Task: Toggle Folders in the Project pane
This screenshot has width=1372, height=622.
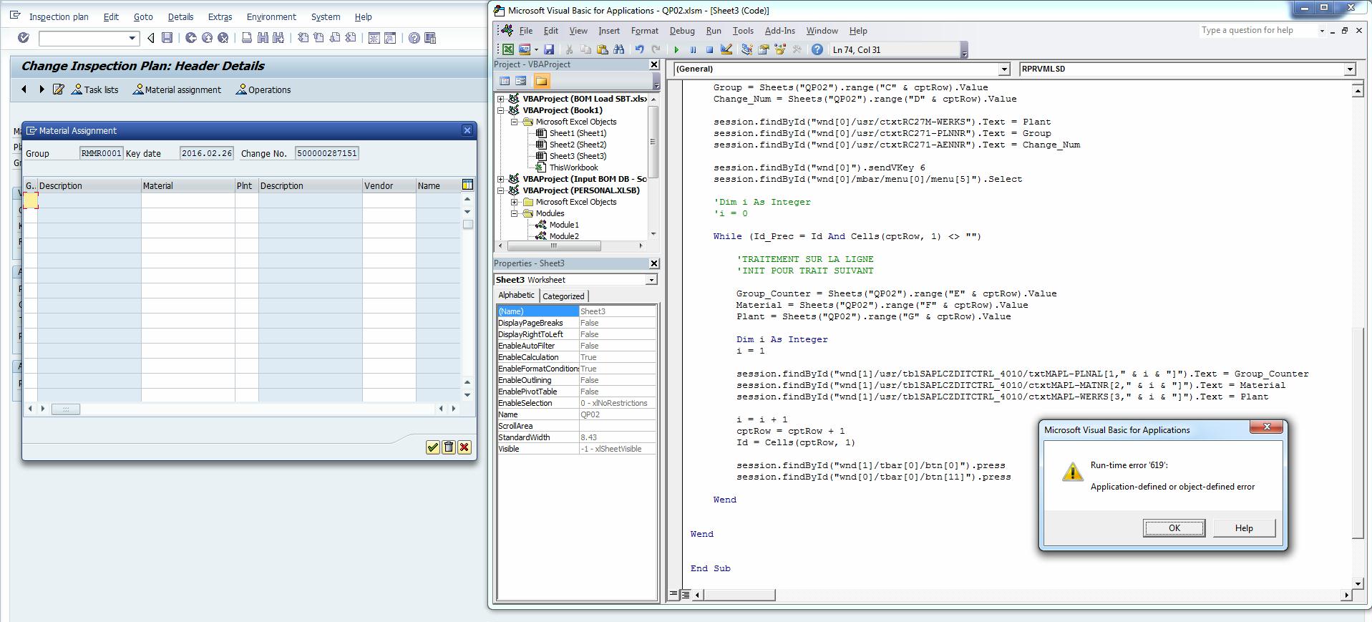Action: click(x=541, y=81)
